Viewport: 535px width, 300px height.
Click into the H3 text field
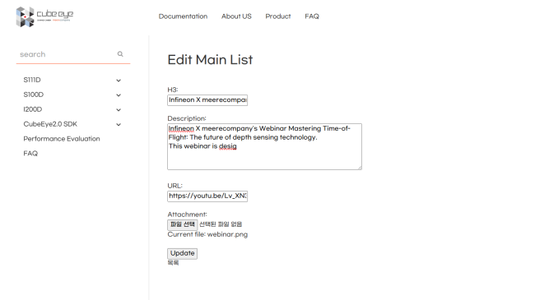(207, 100)
